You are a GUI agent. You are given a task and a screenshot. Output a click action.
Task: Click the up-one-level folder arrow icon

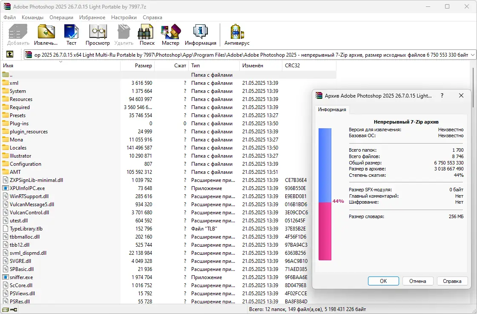pyautogui.click(x=9, y=55)
